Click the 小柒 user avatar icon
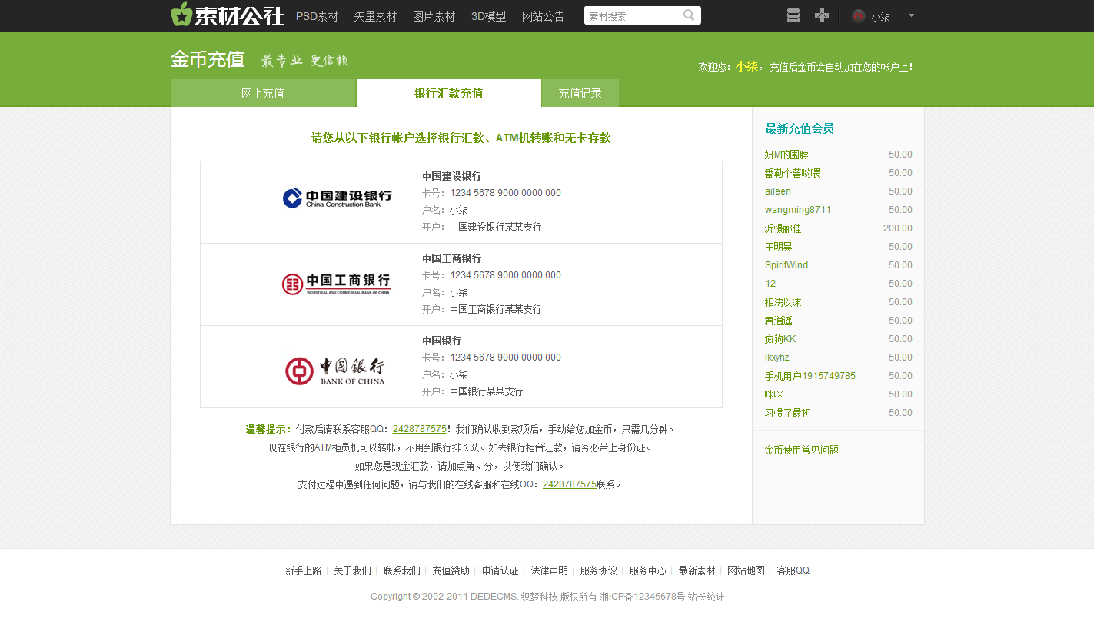Viewport: 1094px width, 632px height. pos(859,16)
